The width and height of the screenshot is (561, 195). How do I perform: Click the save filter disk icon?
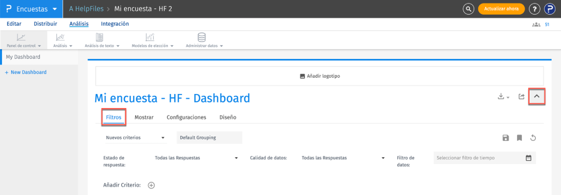point(505,138)
